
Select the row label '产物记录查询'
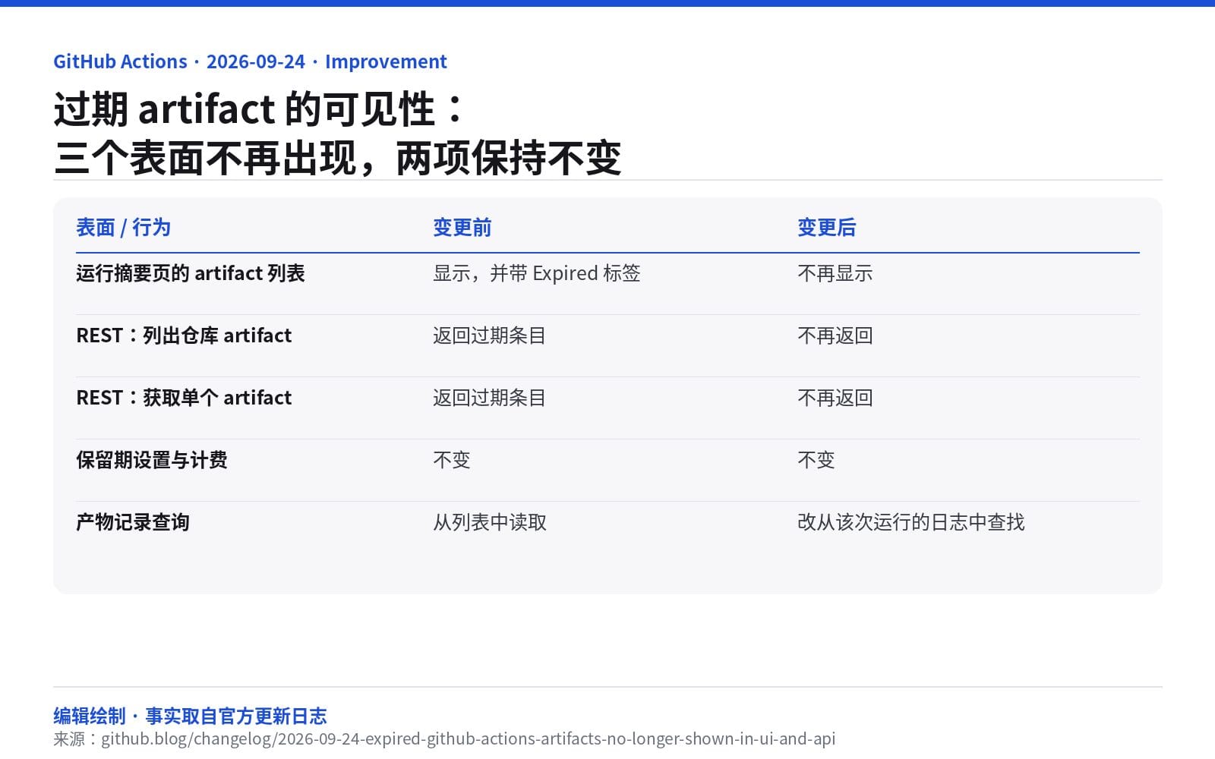click(133, 522)
